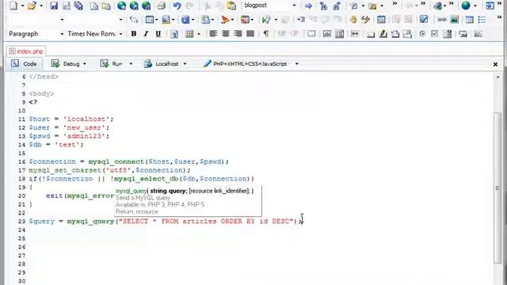Click on the line "$pswd = 'admin123';"
This screenshot has height=285, width=507.
click(69, 136)
